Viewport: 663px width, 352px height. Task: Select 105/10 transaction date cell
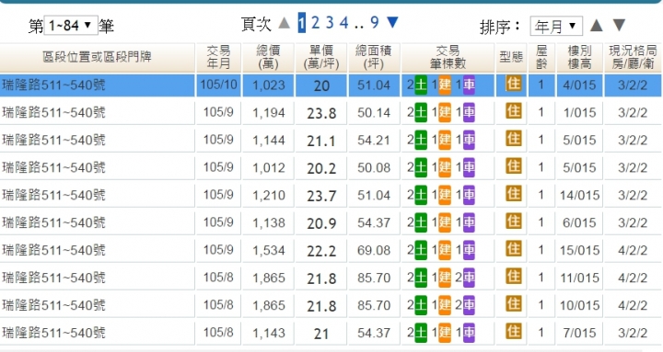click(218, 85)
